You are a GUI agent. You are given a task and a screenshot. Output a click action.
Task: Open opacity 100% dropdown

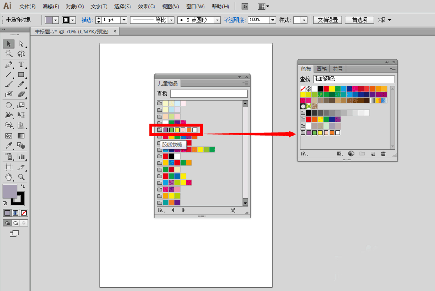[x=273, y=20]
